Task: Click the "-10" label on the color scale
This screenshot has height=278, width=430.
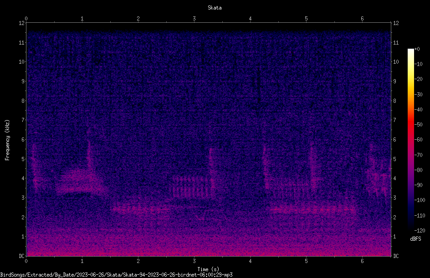Action: tap(418, 64)
